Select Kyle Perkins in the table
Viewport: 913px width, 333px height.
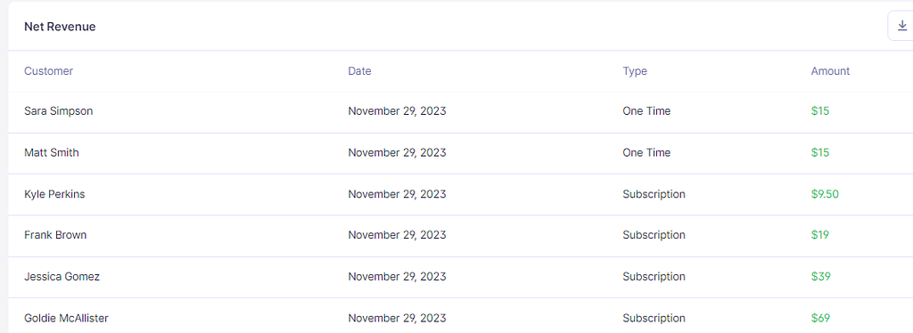point(54,194)
